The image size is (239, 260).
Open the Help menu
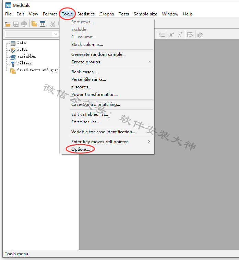pos(188,14)
